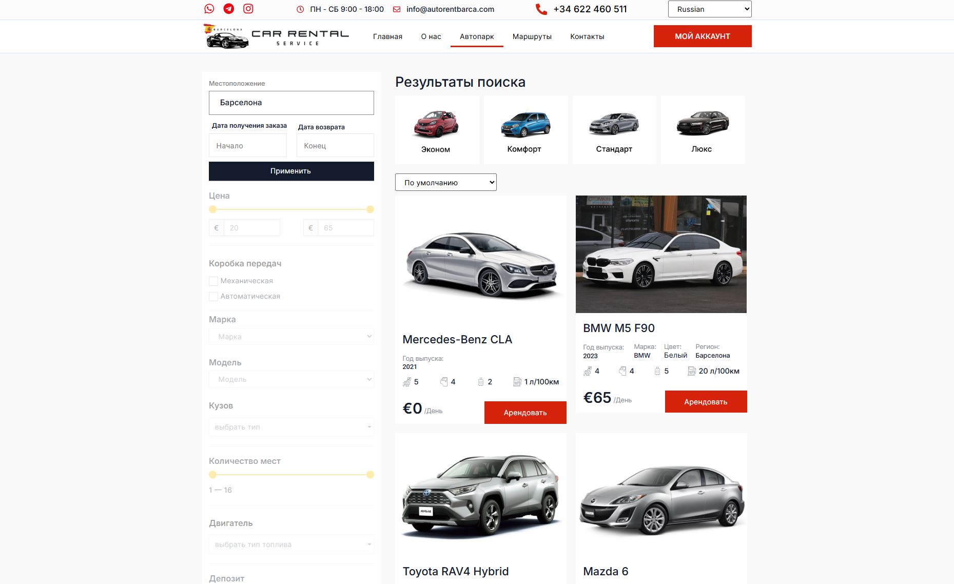The height and width of the screenshot is (584, 954).
Task: Check the Механическая gearbox checkbox
Action: click(213, 281)
